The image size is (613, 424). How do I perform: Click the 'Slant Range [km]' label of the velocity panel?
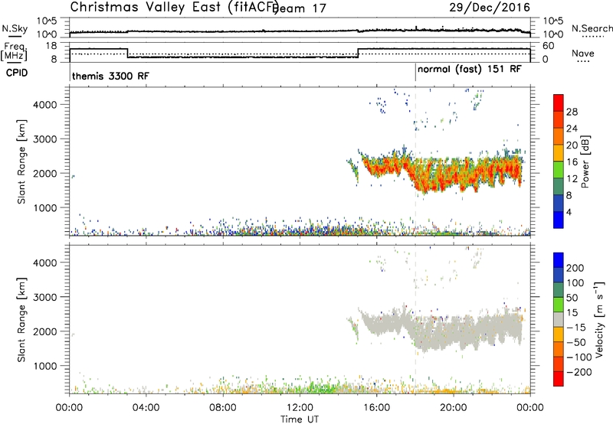coord(21,319)
